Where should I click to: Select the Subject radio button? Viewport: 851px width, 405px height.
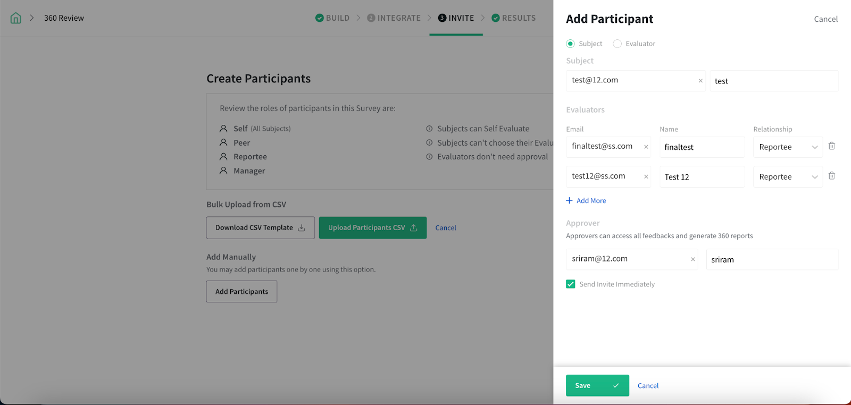click(571, 44)
